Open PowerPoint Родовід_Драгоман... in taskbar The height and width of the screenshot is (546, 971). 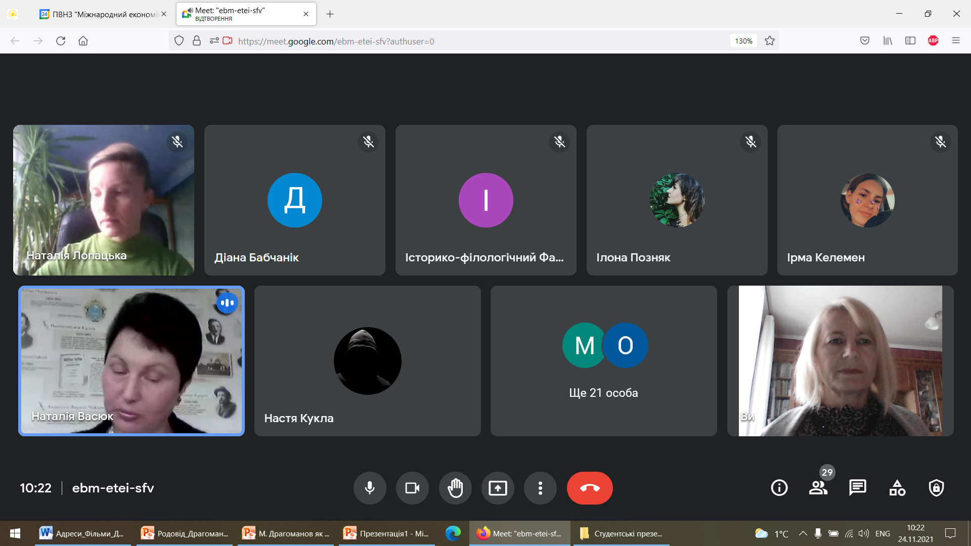185,533
